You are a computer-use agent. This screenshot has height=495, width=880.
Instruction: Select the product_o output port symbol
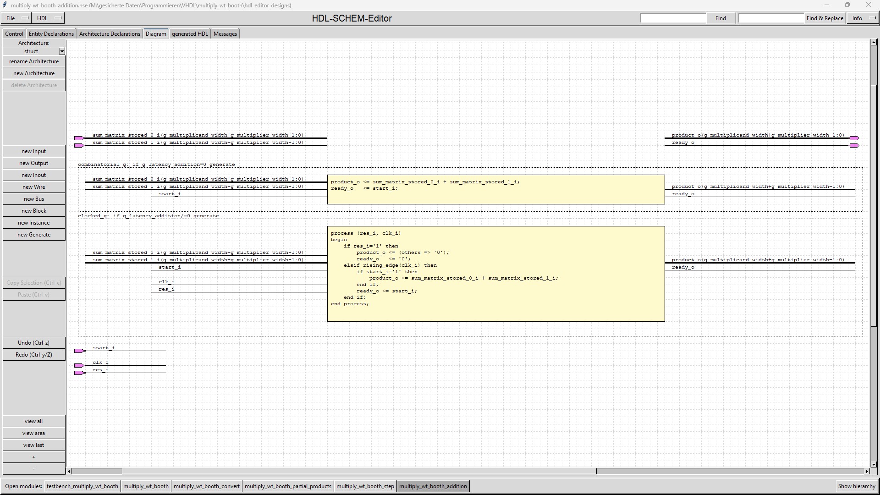tap(854, 138)
